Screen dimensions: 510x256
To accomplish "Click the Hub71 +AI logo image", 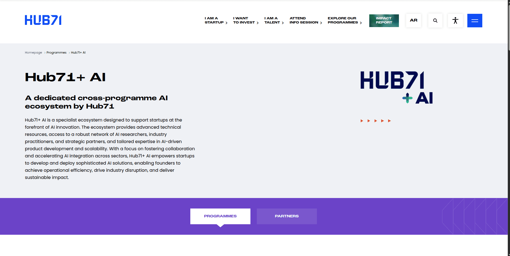I will pos(396,87).
